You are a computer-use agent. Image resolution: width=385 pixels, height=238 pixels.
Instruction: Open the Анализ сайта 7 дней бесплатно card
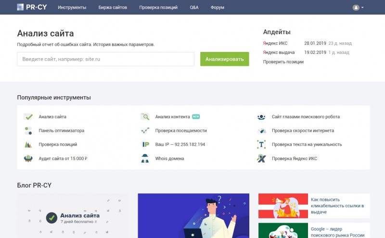click(x=73, y=216)
